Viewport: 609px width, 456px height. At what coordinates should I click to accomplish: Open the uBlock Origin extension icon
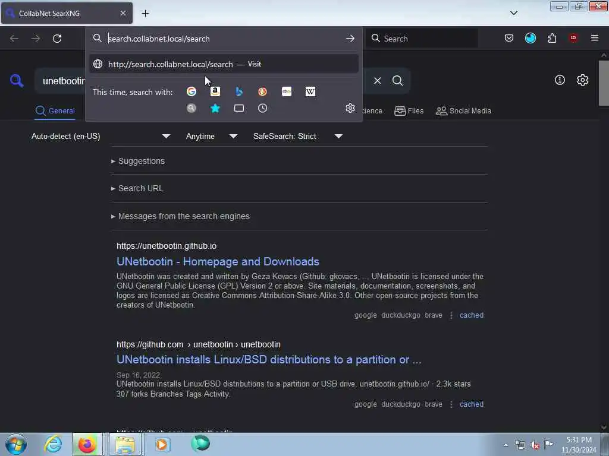[x=573, y=38]
